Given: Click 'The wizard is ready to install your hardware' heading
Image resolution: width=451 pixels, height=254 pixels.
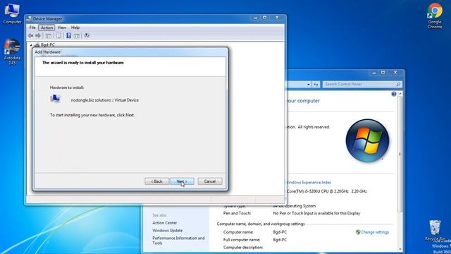Looking at the screenshot, I should [x=83, y=63].
